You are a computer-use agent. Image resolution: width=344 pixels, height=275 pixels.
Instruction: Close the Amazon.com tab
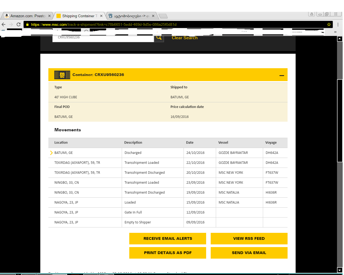coord(49,16)
